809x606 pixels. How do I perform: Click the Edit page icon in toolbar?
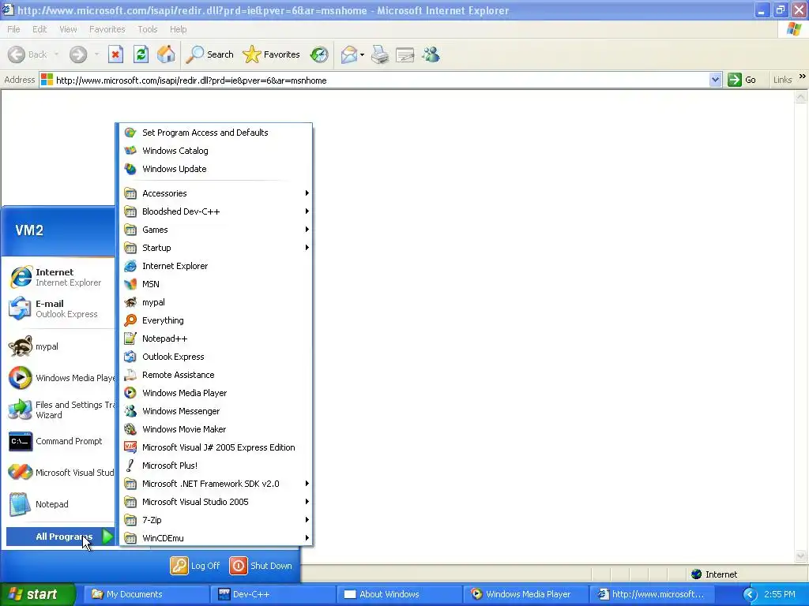[x=405, y=54]
